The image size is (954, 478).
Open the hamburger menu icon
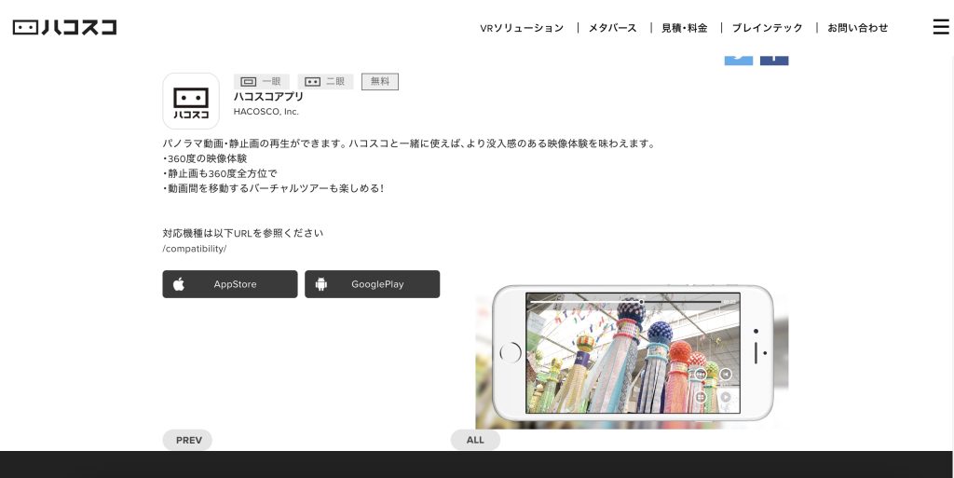(x=941, y=27)
